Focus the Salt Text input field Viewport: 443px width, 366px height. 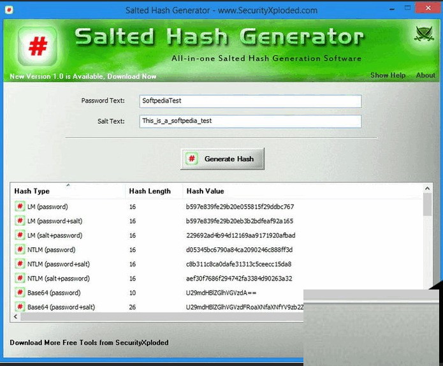point(251,121)
